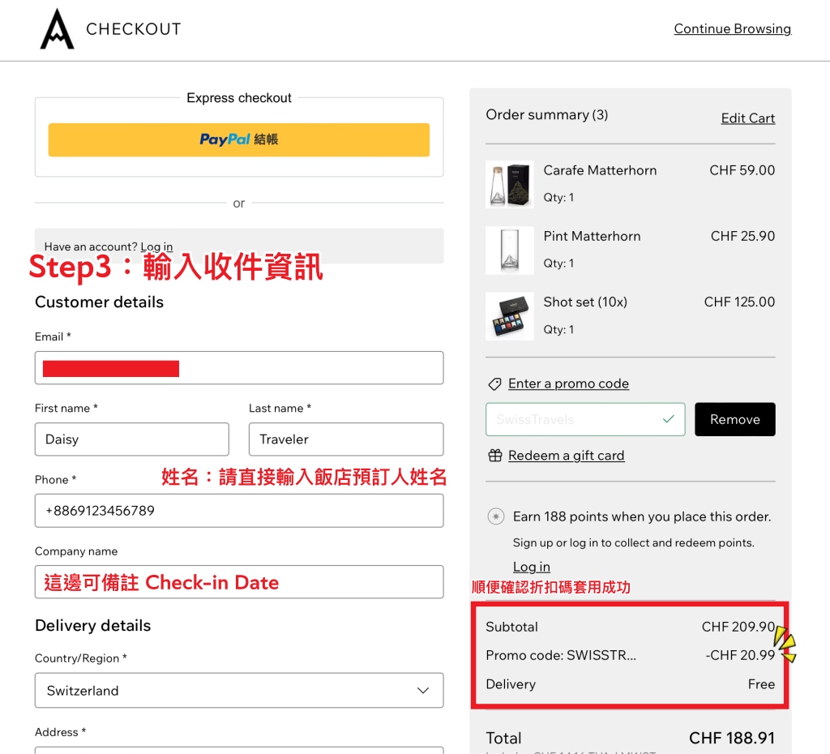Click the Delivery Free value

(762, 684)
